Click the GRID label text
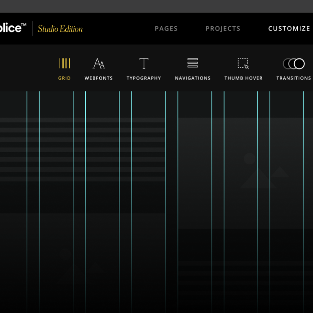This screenshot has height=313, width=313. point(65,78)
